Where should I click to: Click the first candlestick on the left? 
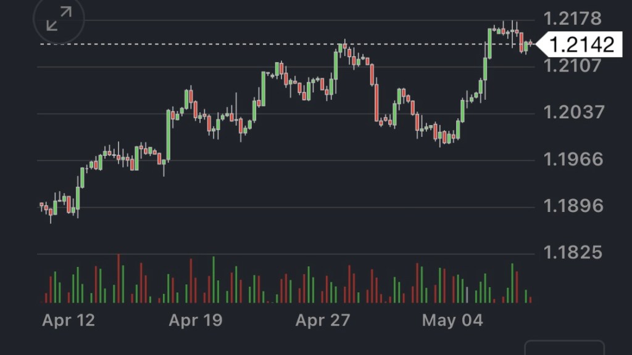[41, 205]
